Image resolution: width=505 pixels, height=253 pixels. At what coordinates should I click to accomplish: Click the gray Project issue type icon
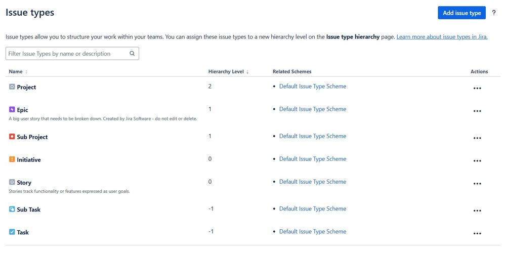[x=12, y=87]
